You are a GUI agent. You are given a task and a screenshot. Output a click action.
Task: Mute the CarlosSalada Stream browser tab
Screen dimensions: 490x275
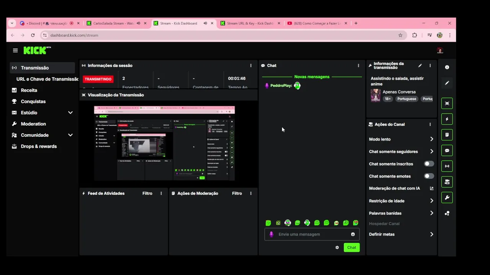tap(138, 23)
